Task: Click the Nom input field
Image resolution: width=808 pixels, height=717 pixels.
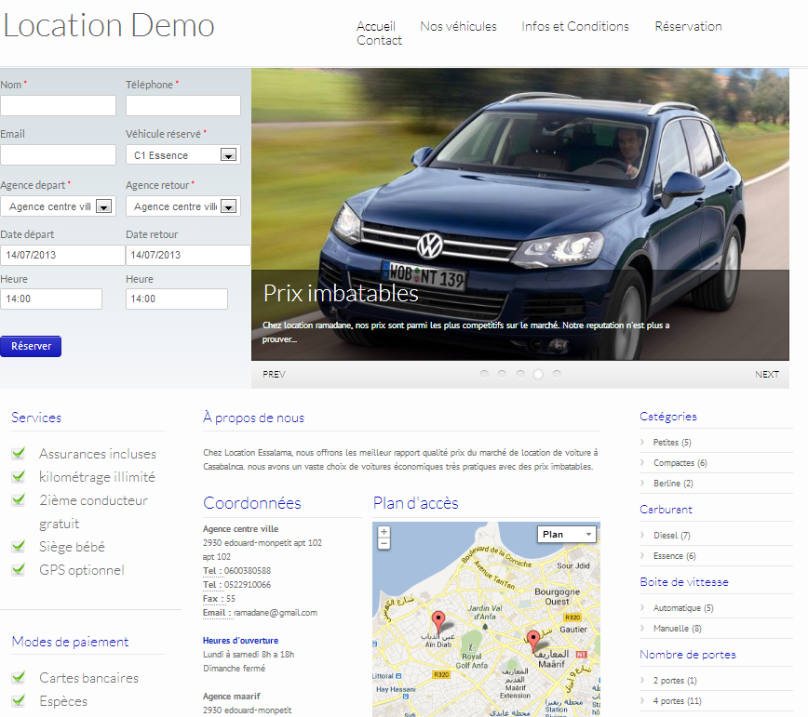Action: tap(58, 105)
